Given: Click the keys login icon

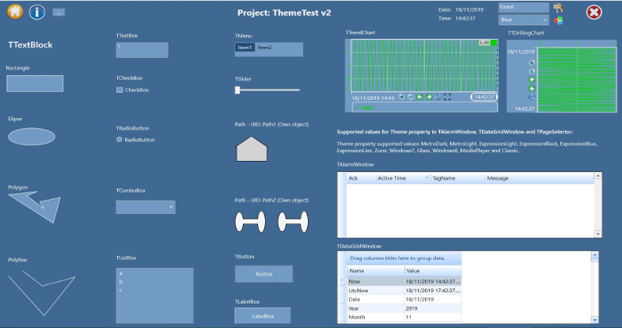Looking at the screenshot, I should 558,7.
